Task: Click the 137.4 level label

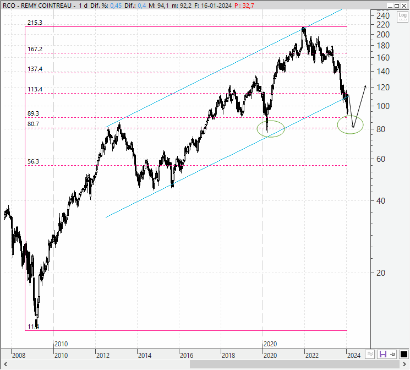Action: pos(35,69)
